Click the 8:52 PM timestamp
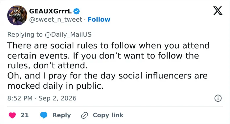 pos(20,98)
